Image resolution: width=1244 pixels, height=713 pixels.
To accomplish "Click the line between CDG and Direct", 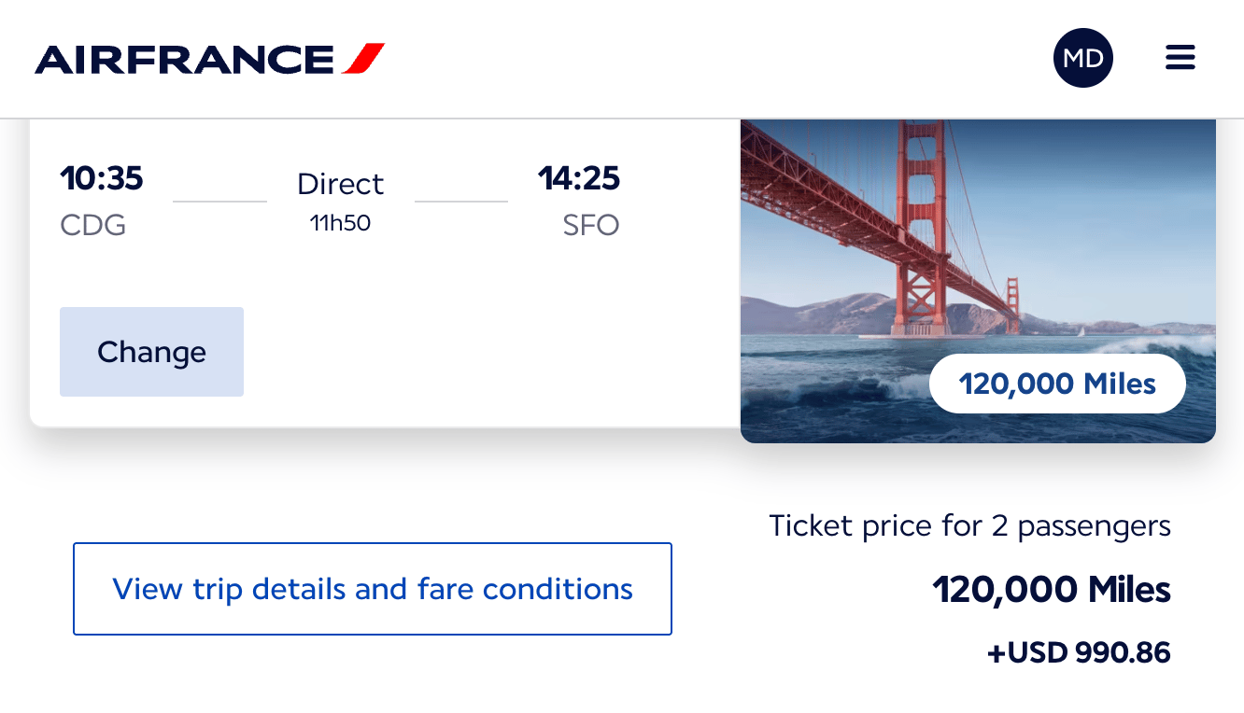I will (220, 201).
